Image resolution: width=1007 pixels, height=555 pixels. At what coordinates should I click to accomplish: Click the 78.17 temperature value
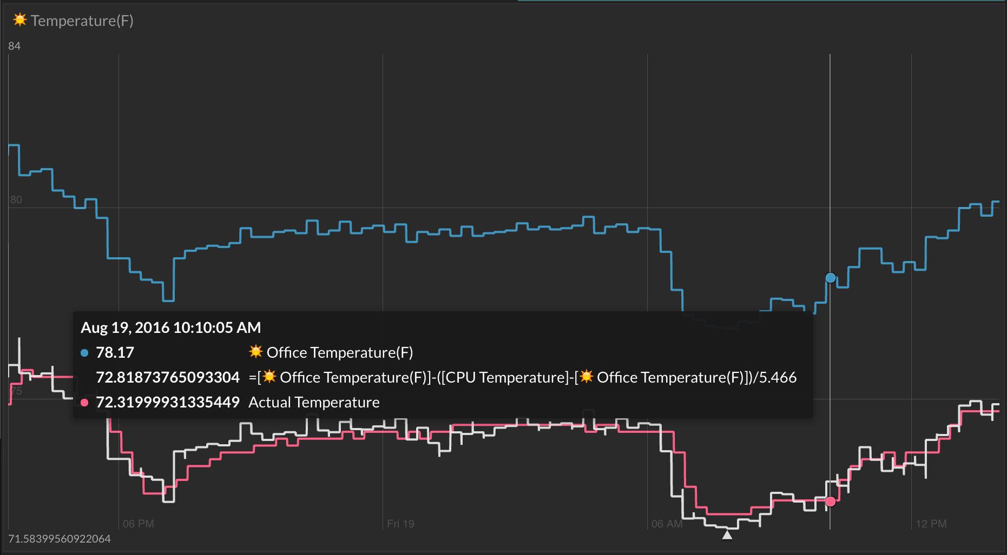(114, 352)
